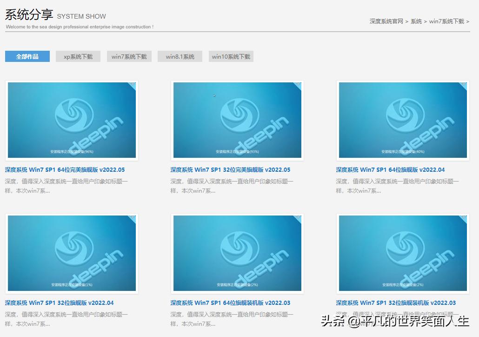479x337 pixels.
Task: Open Win7 SP1 32位完美旗舰版 v2022.05 thumbnail
Action: pos(237,120)
